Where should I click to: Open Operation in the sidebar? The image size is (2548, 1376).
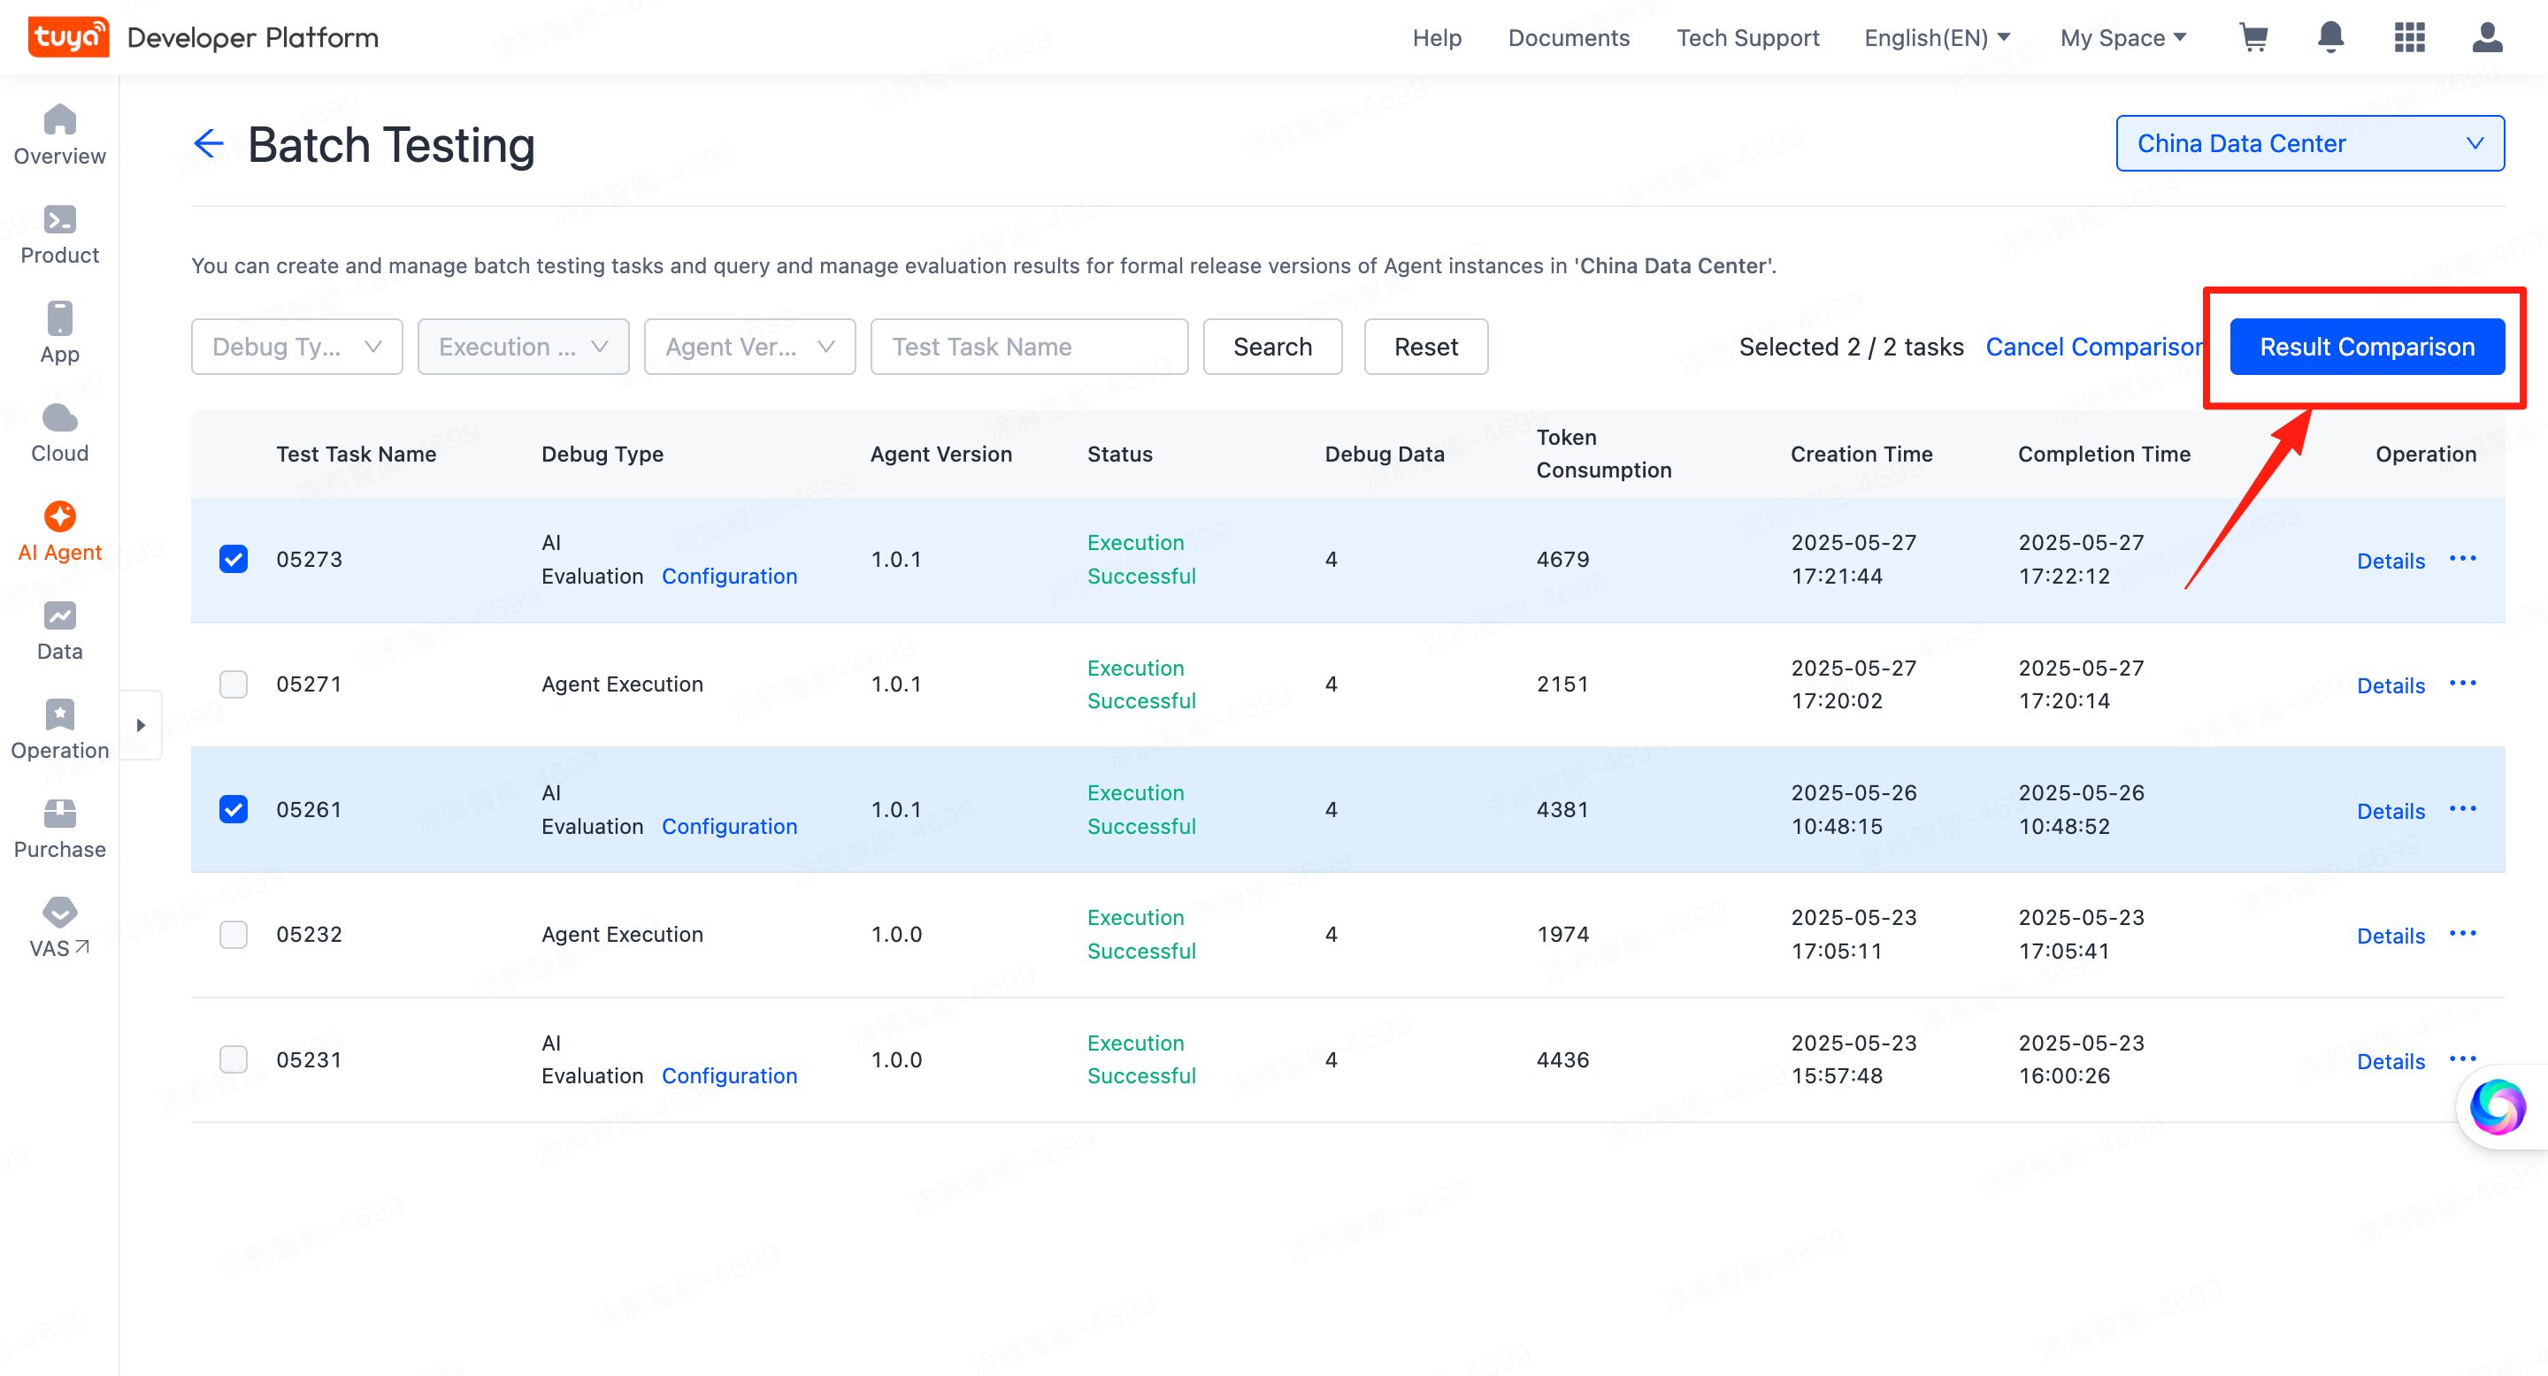(59, 730)
